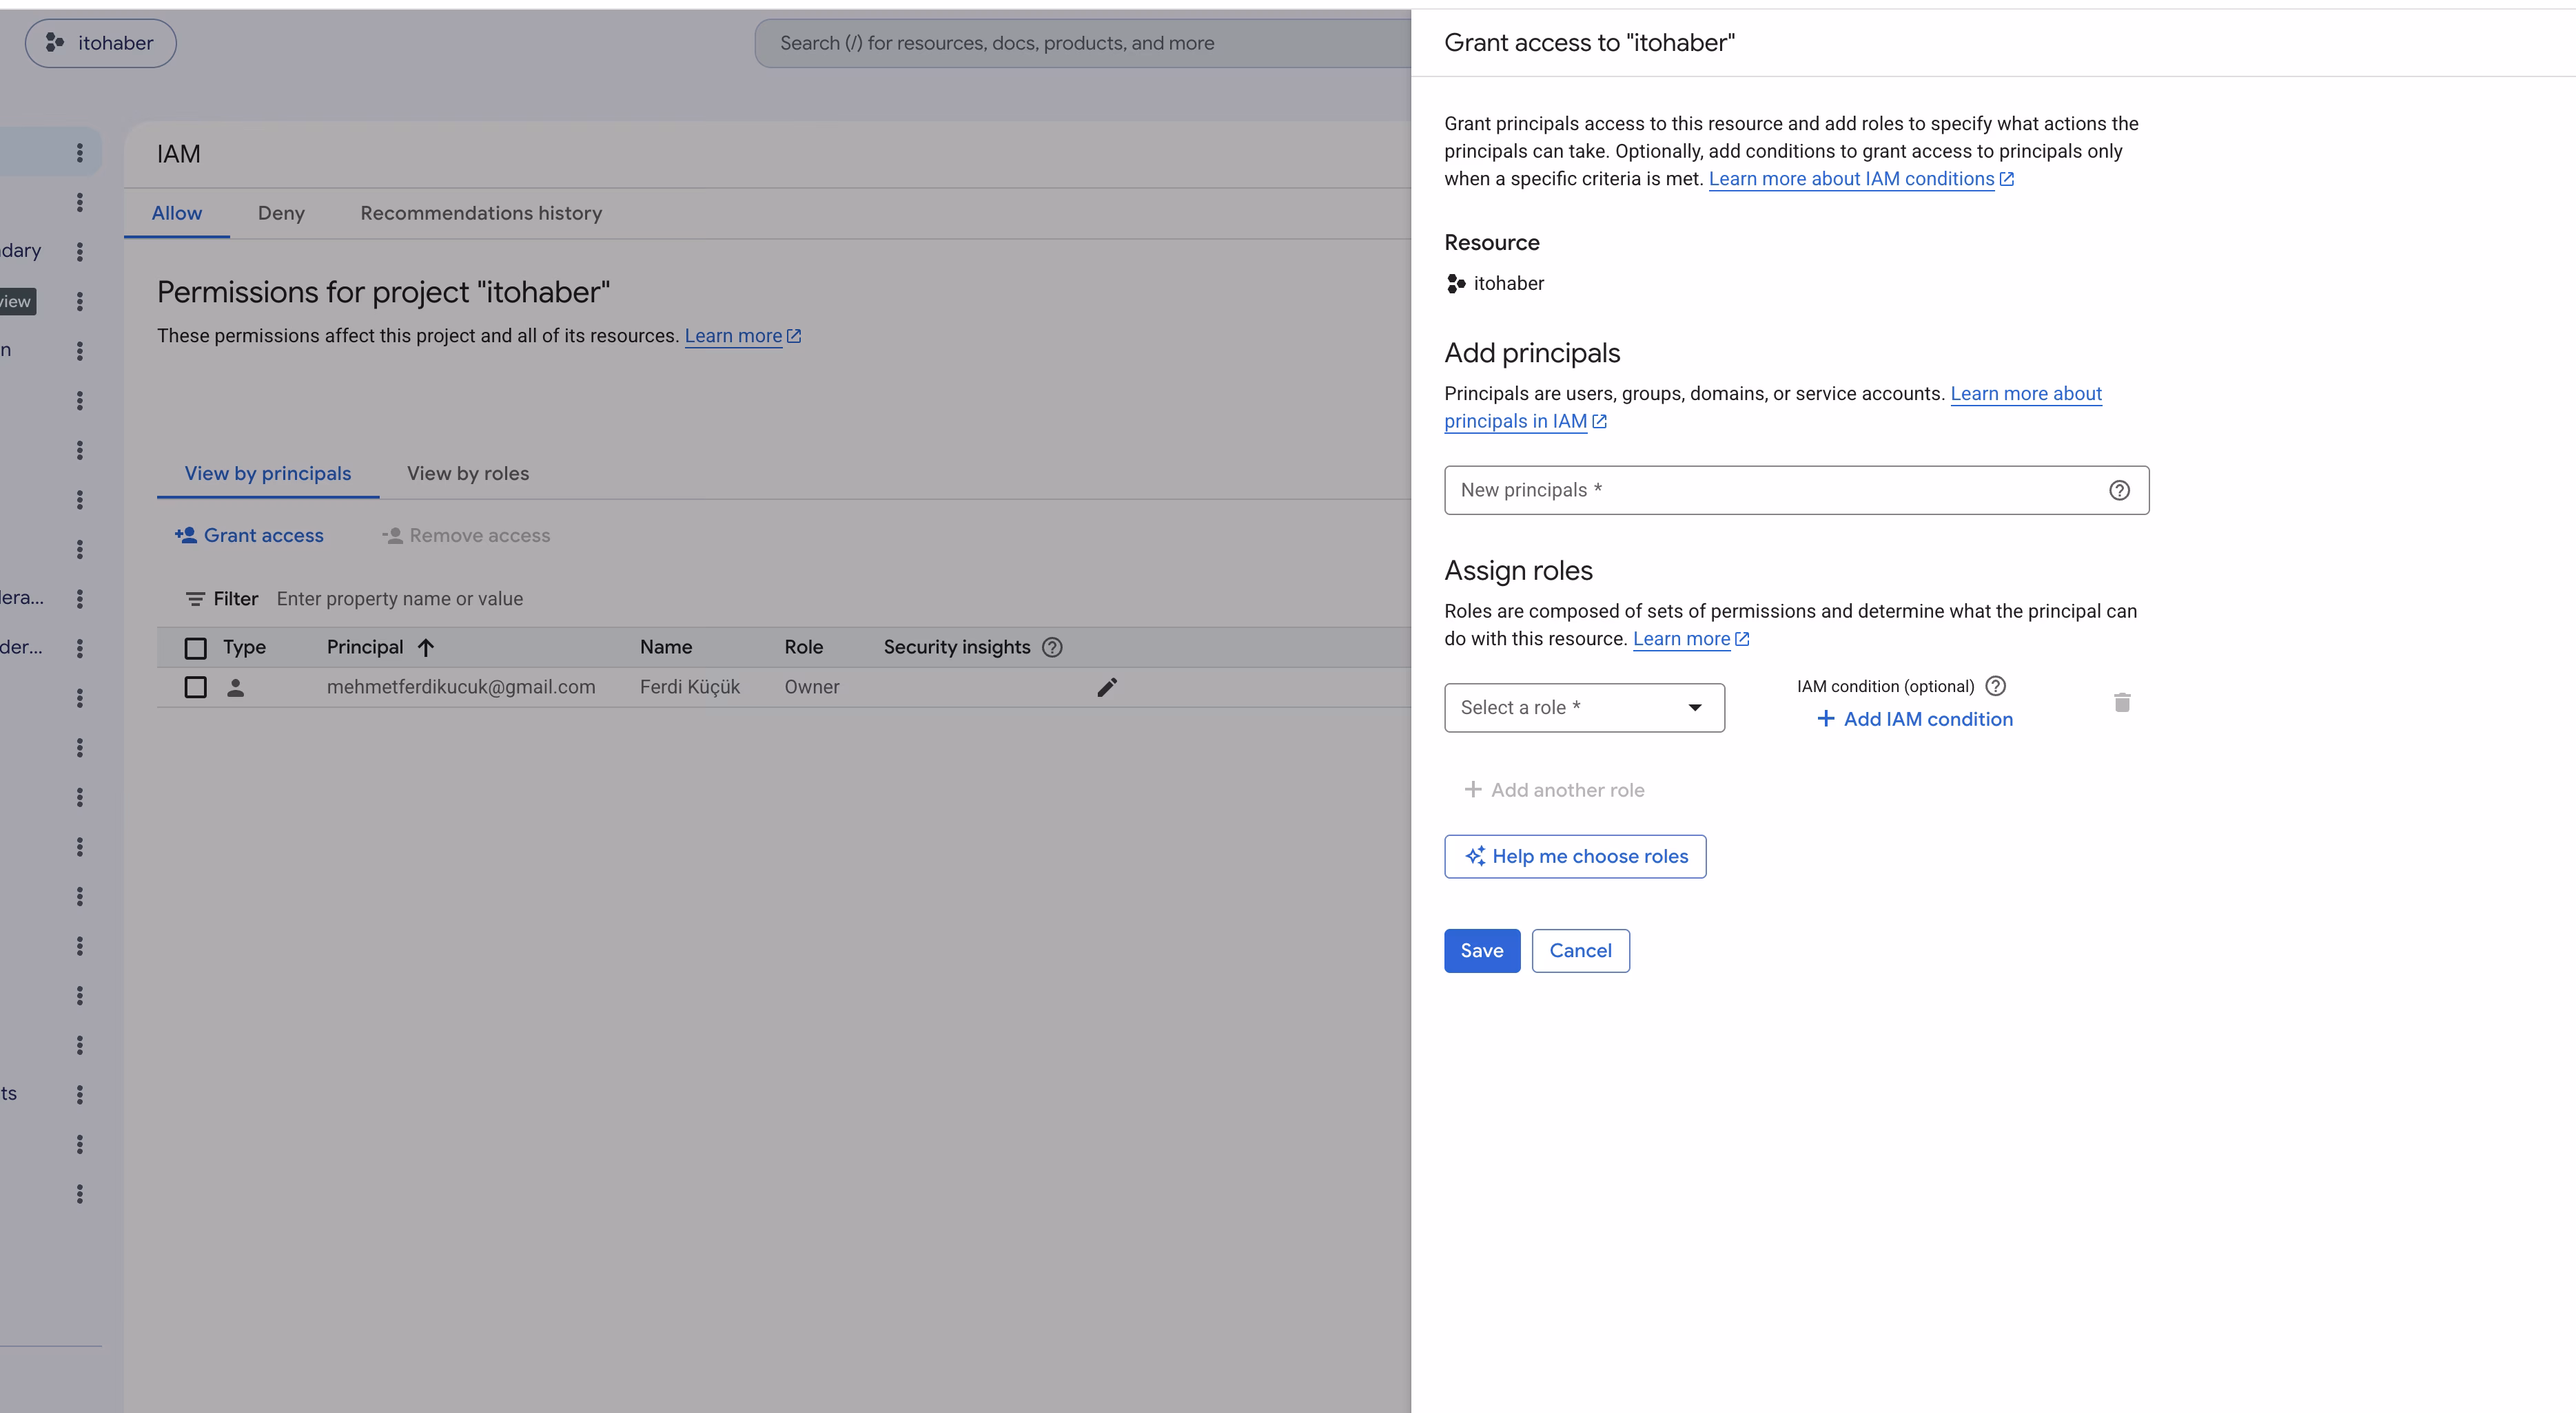Open three-dot menu on the highlighted sidebar item
Viewport: 2576px width, 1413px height.
coord(80,153)
